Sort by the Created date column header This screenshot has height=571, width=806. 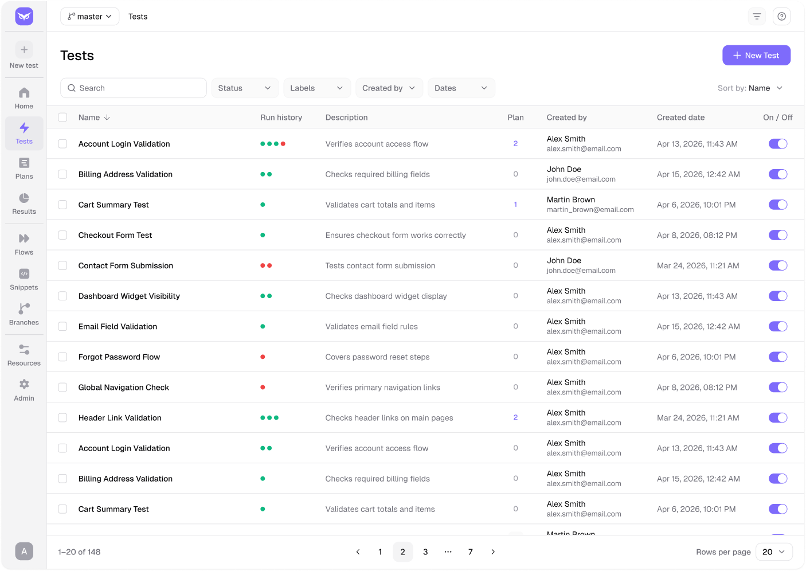680,118
